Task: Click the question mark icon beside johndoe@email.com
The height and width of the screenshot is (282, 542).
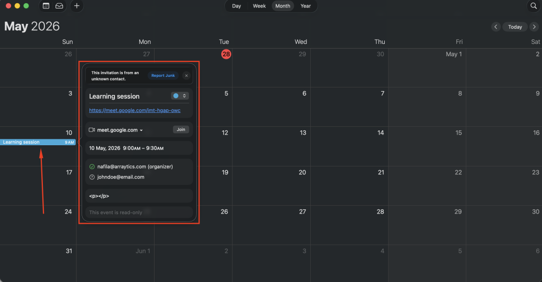Action: [92, 177]
